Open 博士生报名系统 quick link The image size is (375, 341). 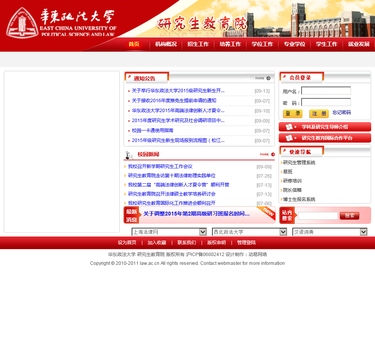click(x=299, y=199)
